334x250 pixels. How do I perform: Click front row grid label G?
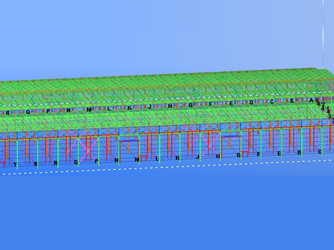[238, 156]
